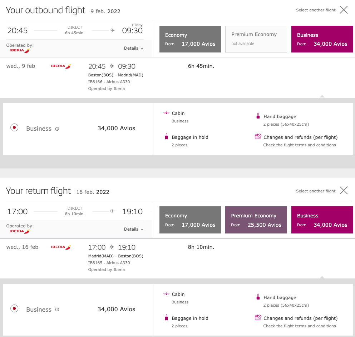Click the hand baggage icon for the outbound flight
This screenshot has height=337, width=355.
[258, 116]
